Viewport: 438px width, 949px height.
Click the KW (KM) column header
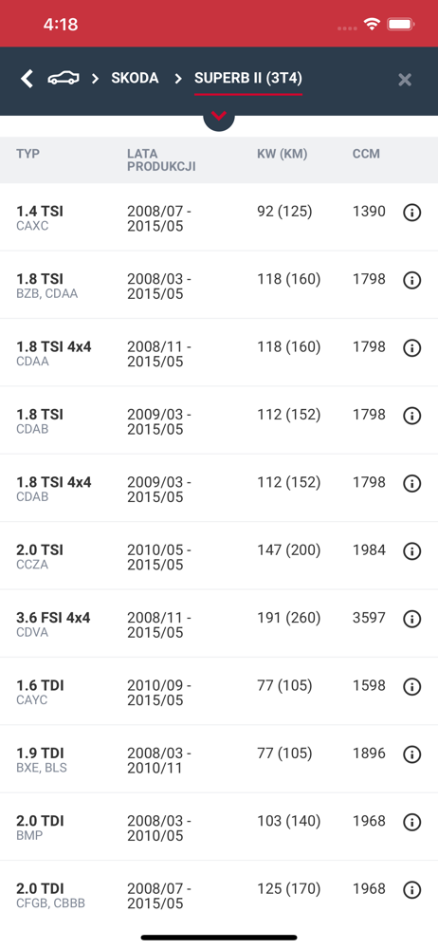click(x=282, y=154)
